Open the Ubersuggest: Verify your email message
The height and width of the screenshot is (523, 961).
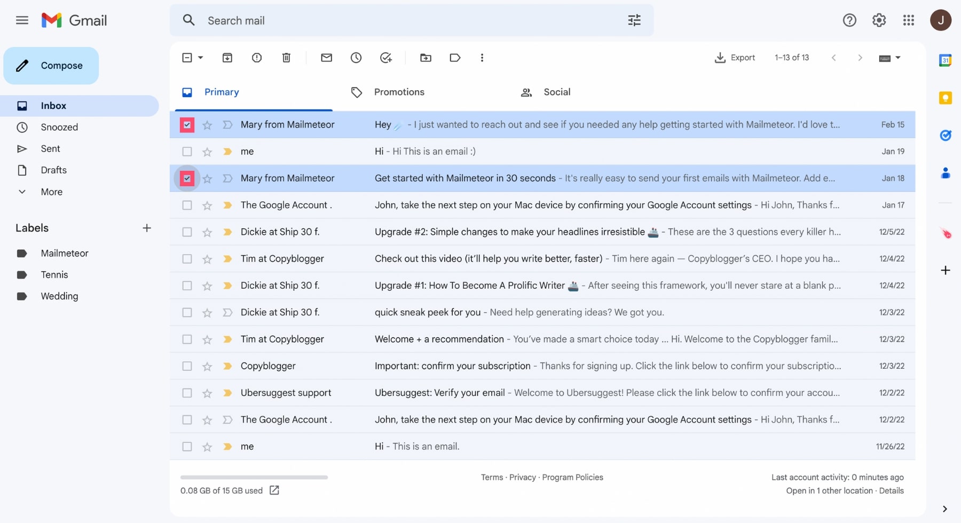[542, 393]
